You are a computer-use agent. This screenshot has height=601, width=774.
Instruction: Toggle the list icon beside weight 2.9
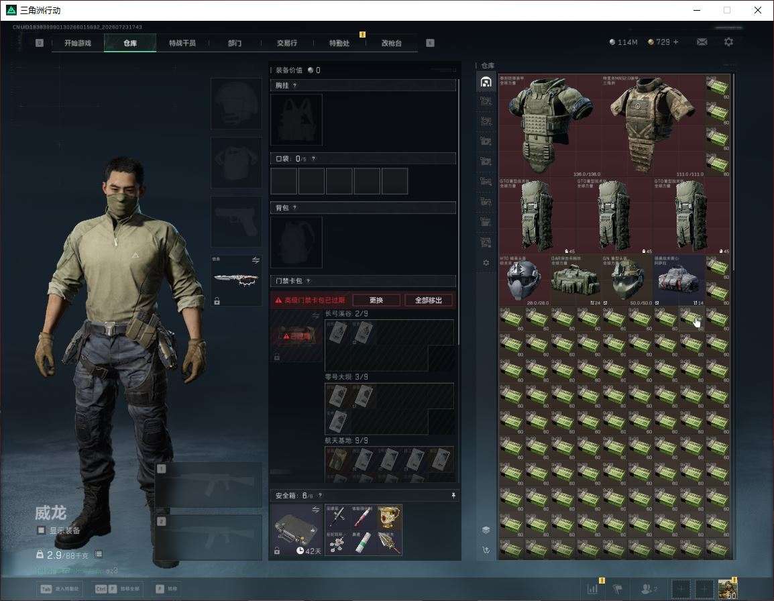(98, 554)
